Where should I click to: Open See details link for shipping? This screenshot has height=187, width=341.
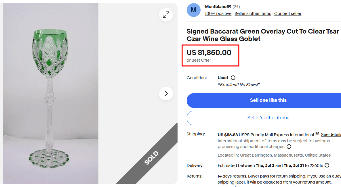[x=331, y=135]
